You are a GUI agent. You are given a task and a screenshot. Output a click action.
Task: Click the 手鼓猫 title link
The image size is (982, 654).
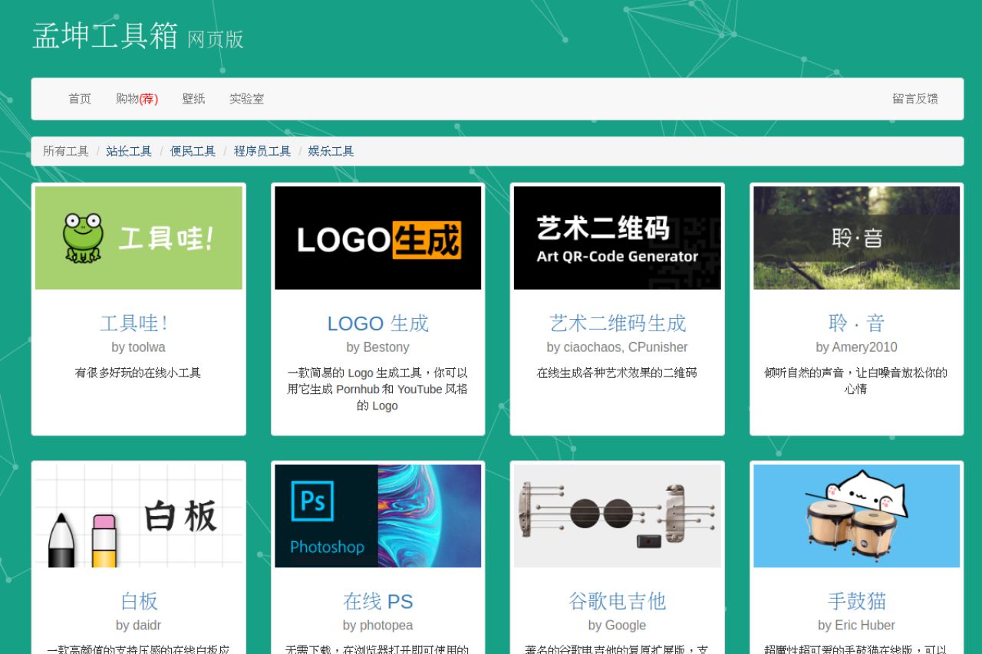tap(857, 601)
